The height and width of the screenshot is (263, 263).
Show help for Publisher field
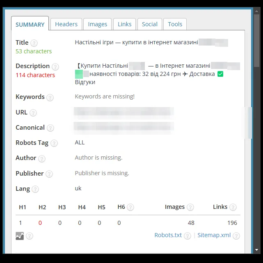49,174
